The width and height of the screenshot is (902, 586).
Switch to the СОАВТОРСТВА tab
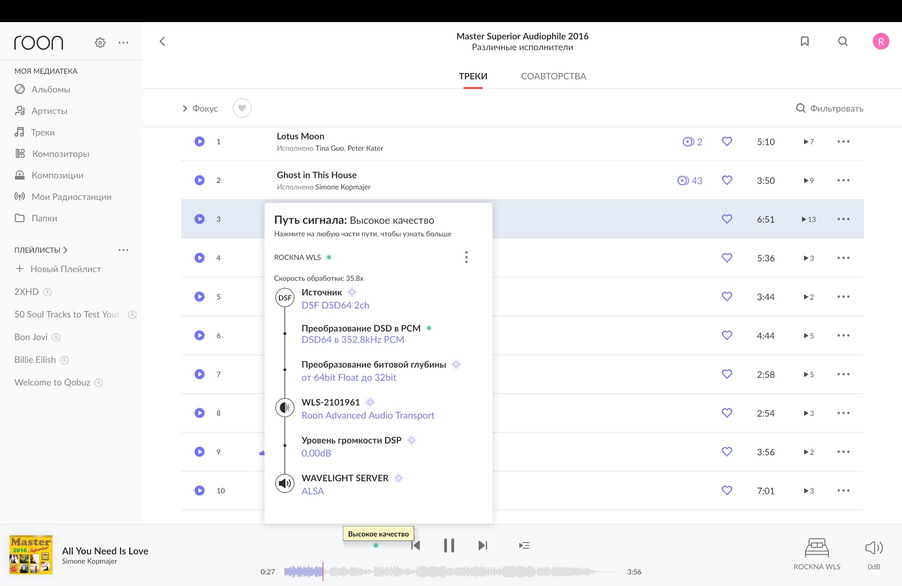(553, 76)
